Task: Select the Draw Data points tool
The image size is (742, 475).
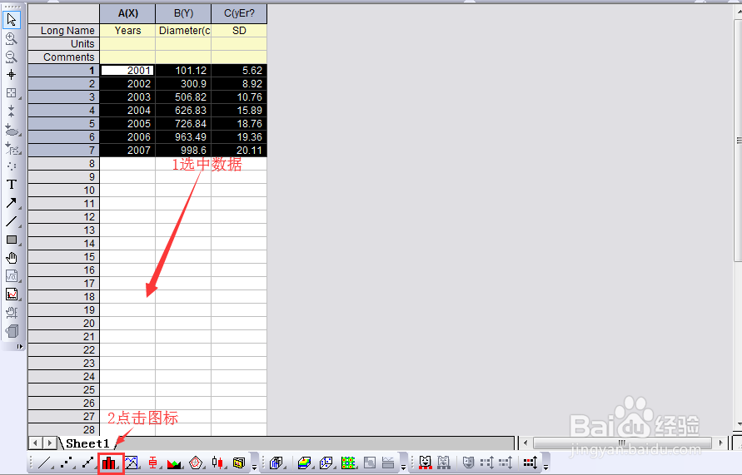Action: coord(12,166)
